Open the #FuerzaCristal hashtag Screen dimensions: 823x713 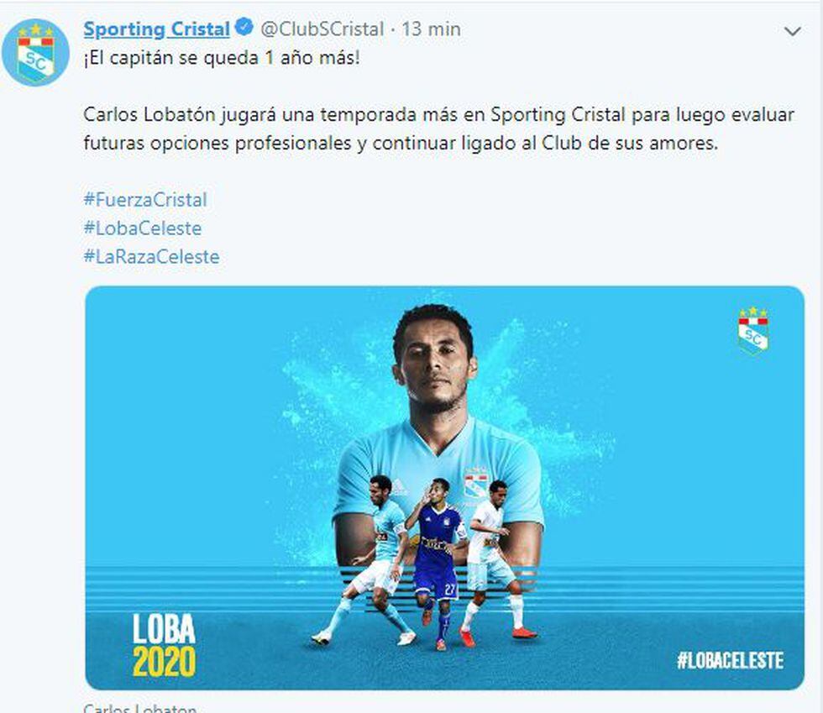pos(145,200)
